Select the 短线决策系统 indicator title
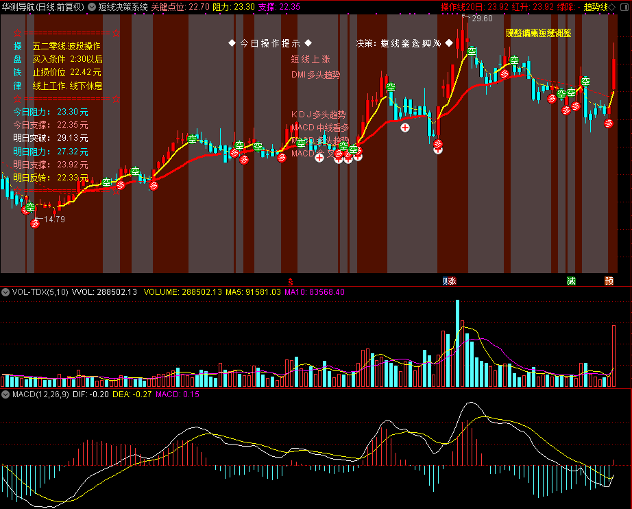Viewport: 632px width, 509px height. (x=123, y=7)
